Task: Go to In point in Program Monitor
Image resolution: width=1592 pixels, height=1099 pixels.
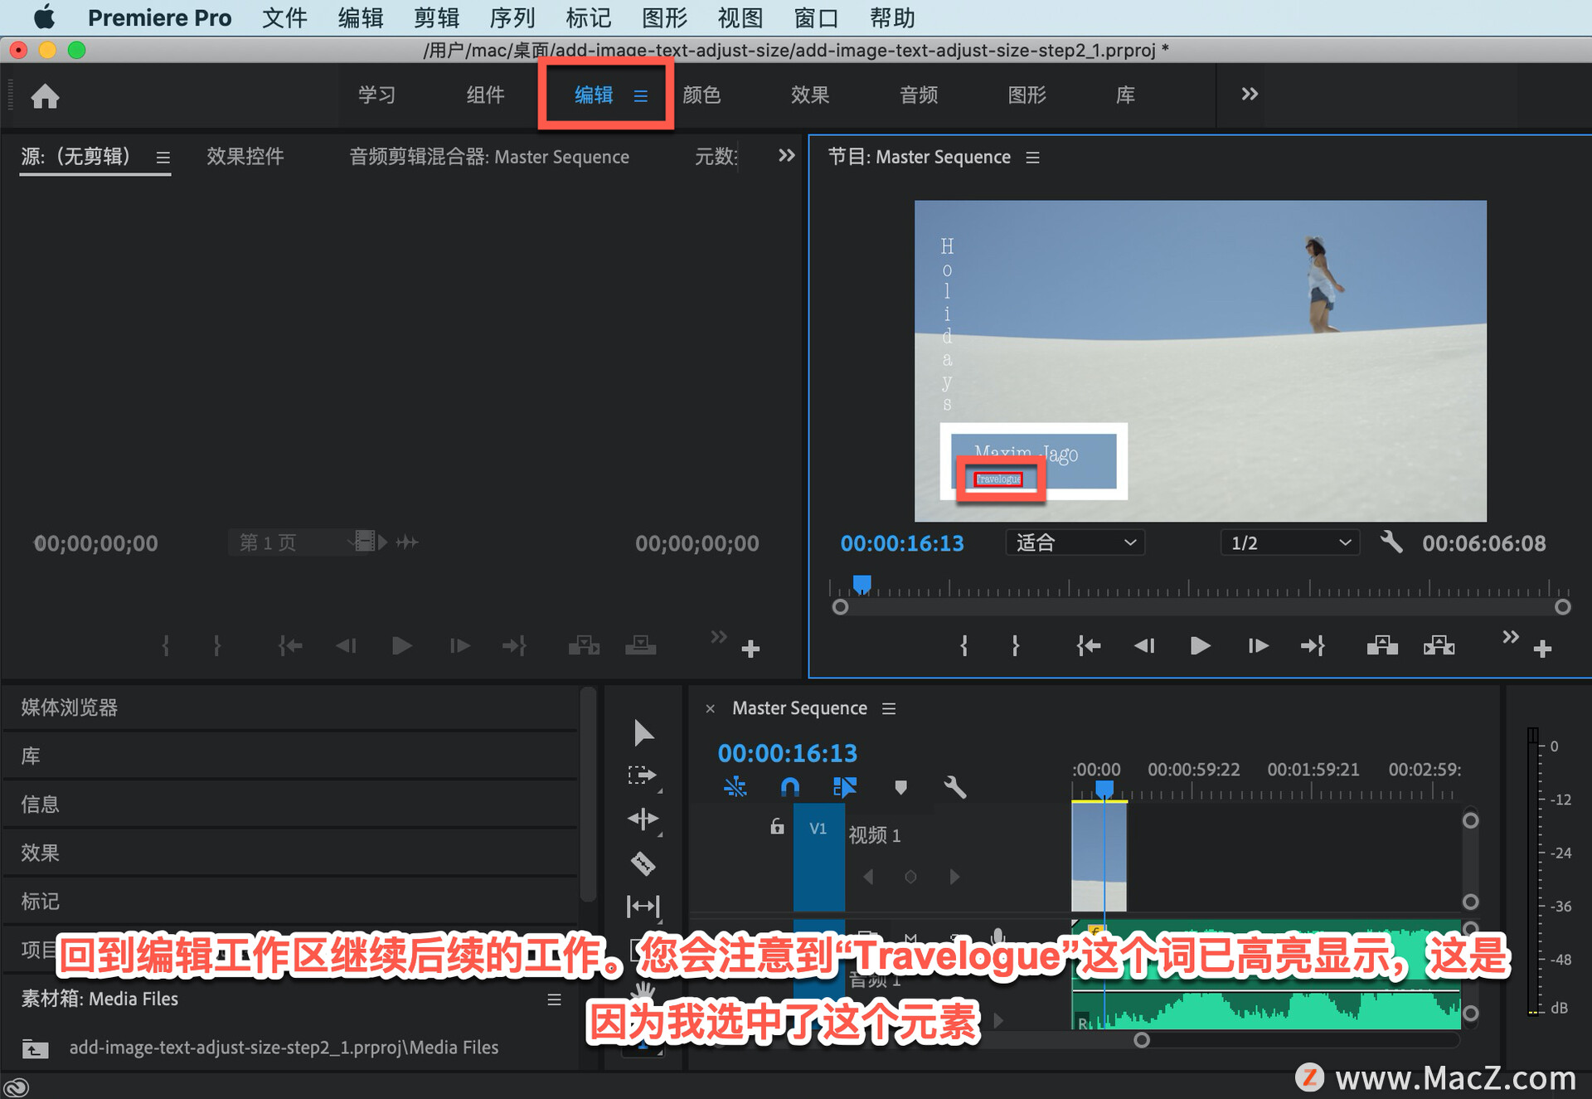Action: (x=1088, y=645)
